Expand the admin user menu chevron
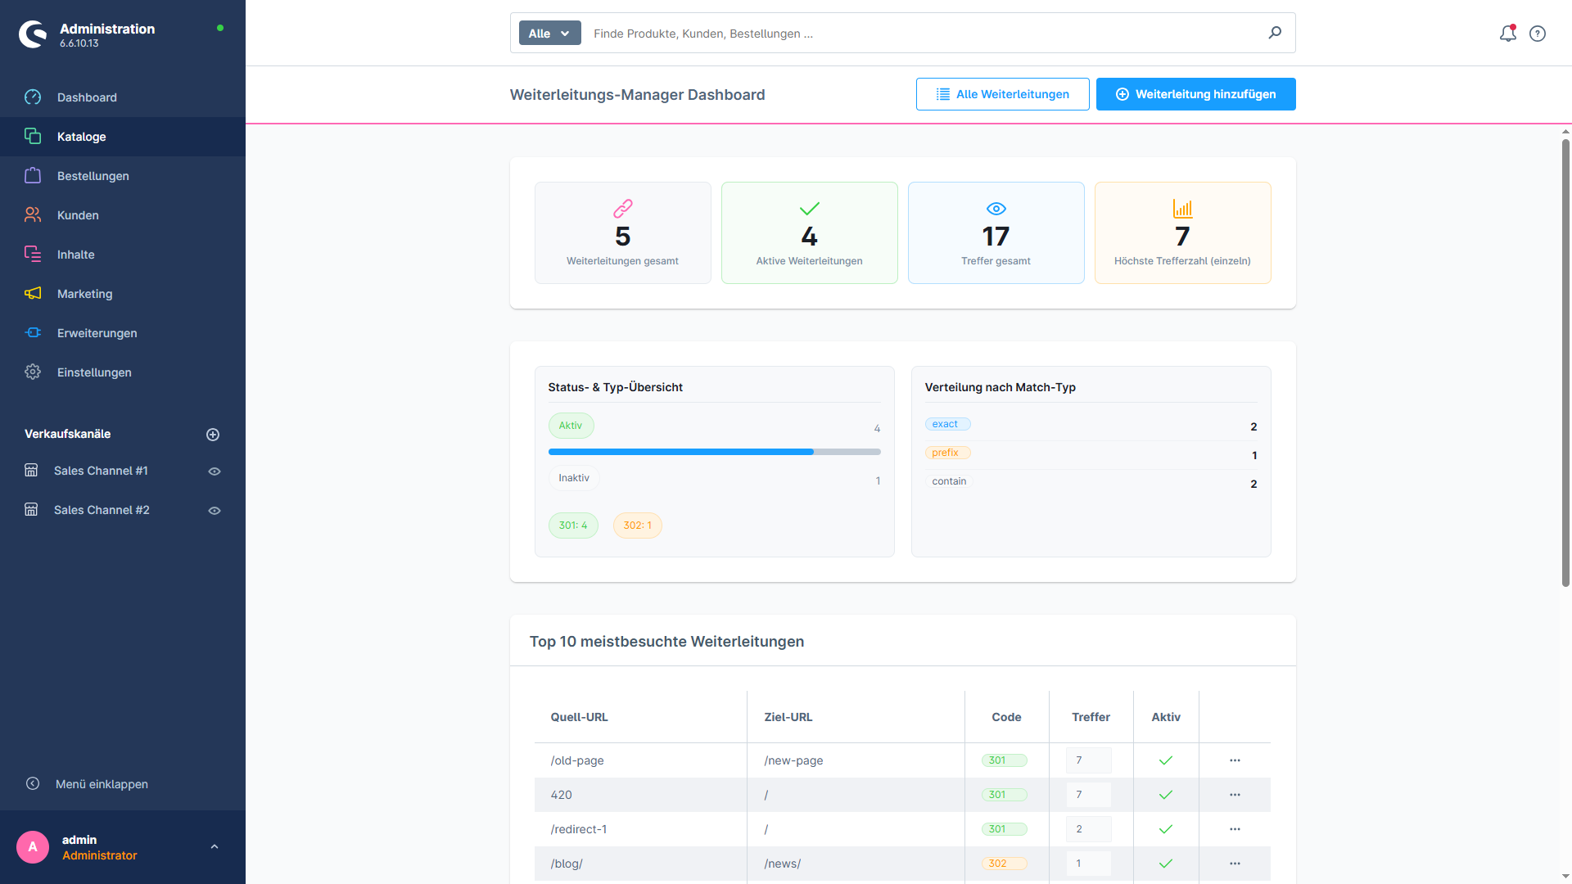The height and width of the screenshot is (884, 1572). [215, 847]
